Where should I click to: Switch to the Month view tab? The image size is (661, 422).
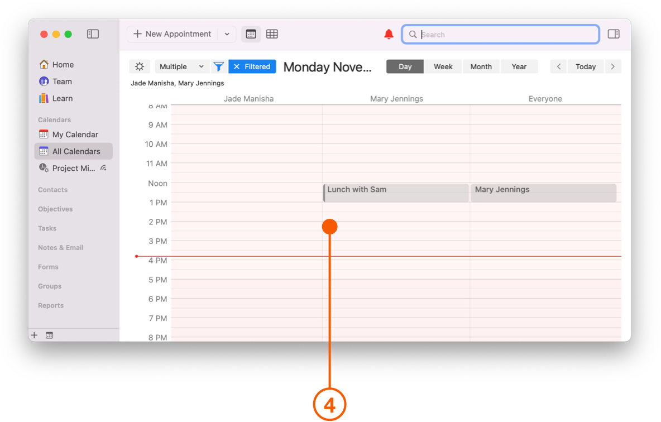click(481, 66)
